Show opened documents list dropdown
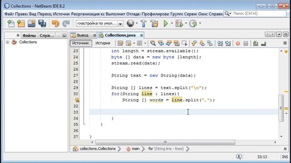This screenshot has width=291, height=163. click(279, 34)
